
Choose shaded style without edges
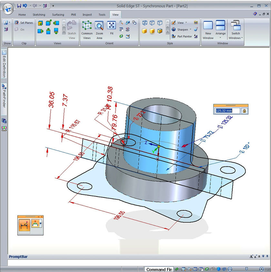pyautogui.click(x=144, y=31)
